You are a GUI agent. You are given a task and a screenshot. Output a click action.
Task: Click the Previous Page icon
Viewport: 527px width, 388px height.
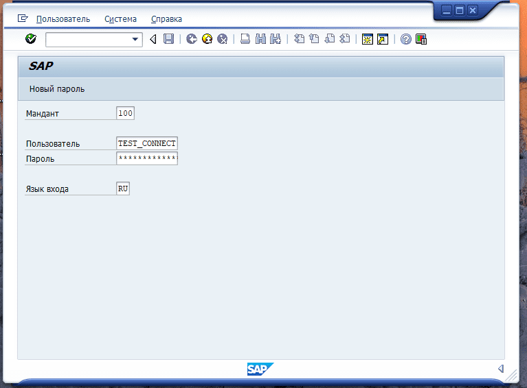[314, 39]
